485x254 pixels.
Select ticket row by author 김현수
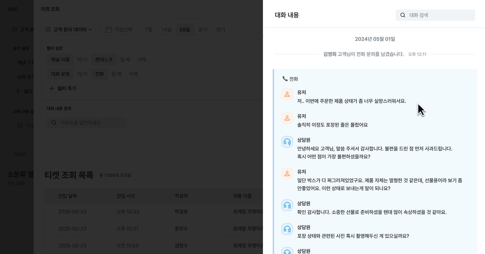point(154,245)
